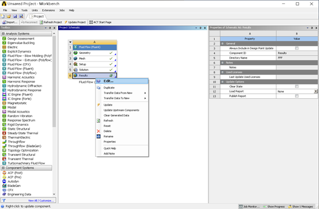This screenshot has width=319, height=209.
Task: Choose Update Upstream Components
Action: (x=122, y=110)
